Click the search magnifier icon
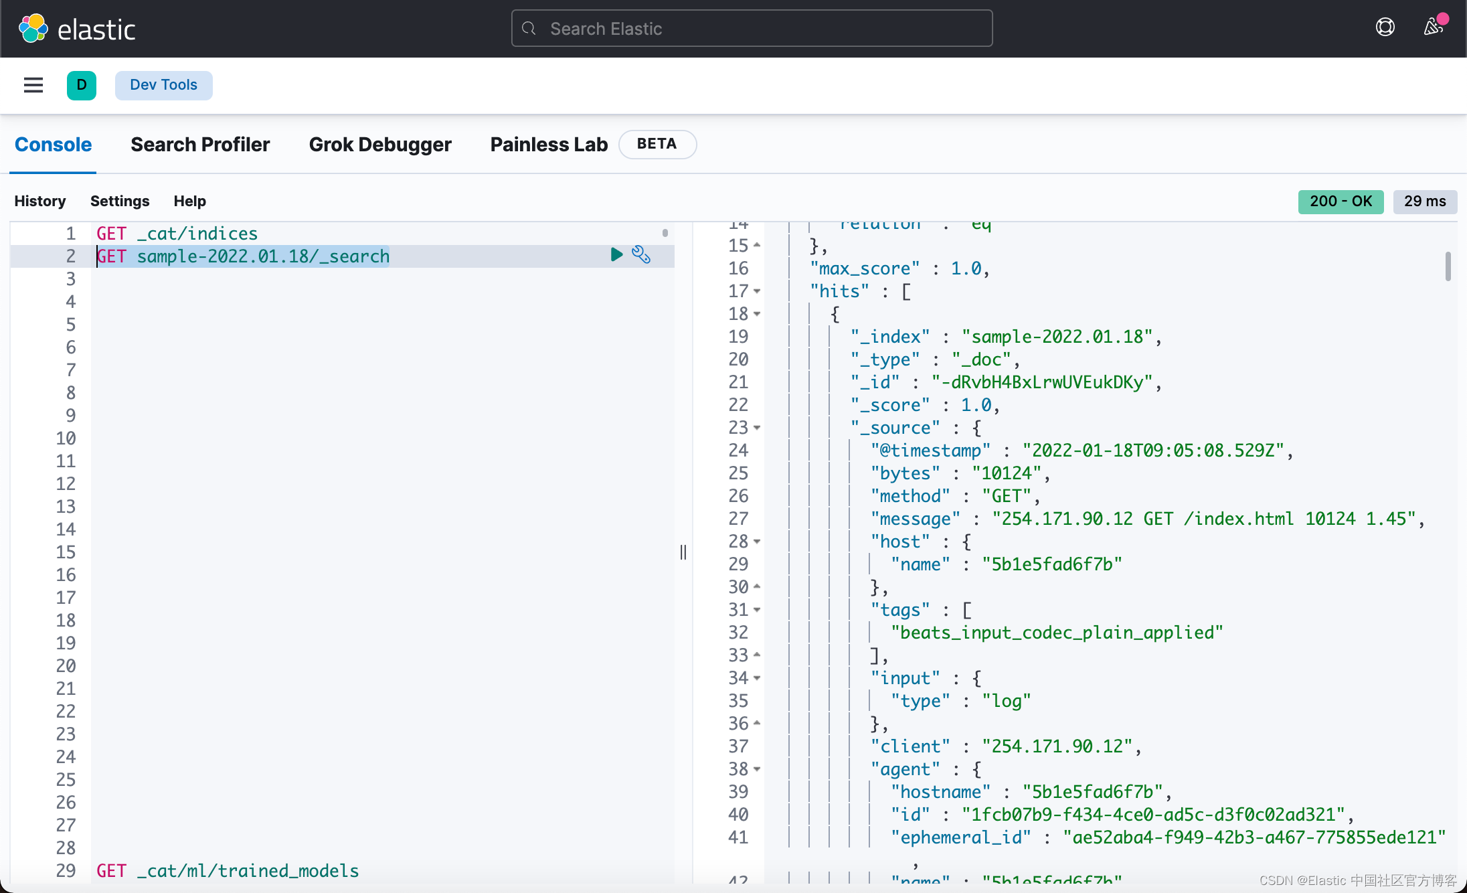The height and width of the screenshot is (893, 1467). click(529, 28)
